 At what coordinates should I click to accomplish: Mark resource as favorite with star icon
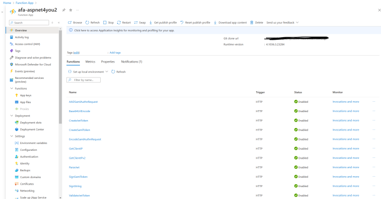click(x=70, y=10)
